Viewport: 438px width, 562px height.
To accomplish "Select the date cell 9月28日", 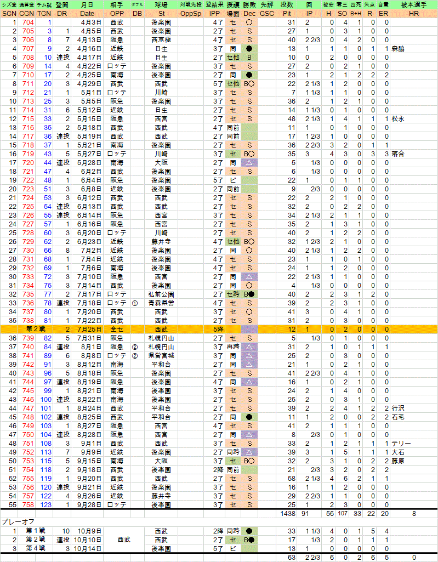I will (x=89, y=504).
